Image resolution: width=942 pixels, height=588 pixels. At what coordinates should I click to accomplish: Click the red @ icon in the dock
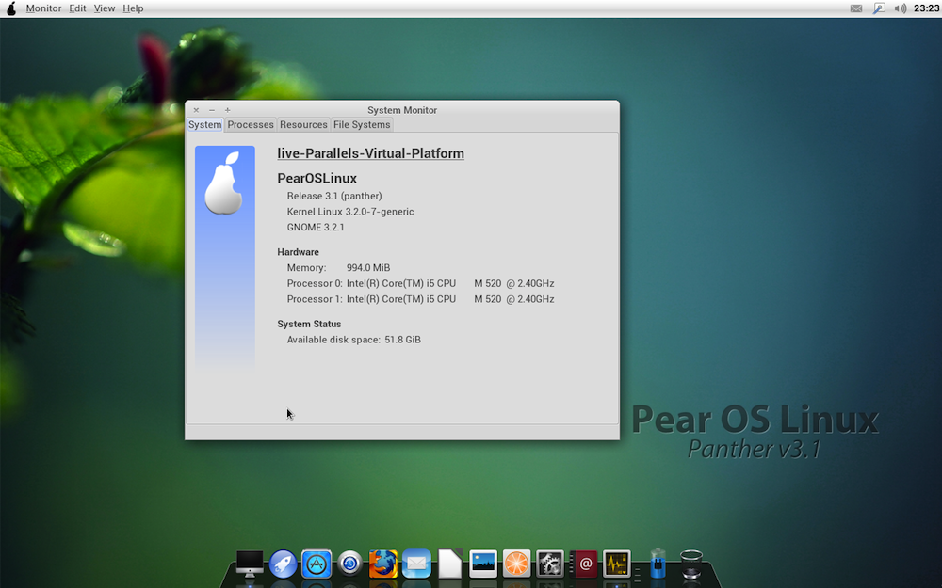tap(586, 564)
